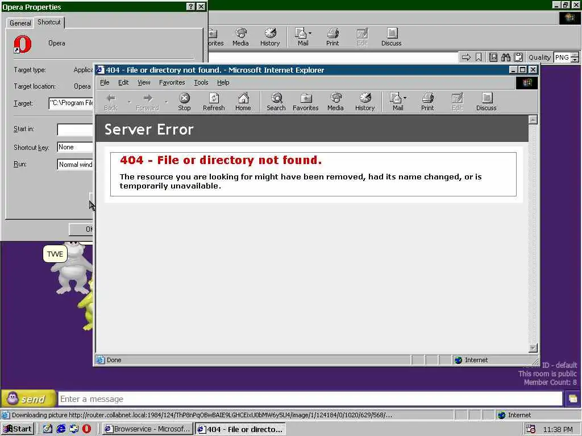
Task: Open the Tools menu in the 404 window
Action: (x=201, y=82)
